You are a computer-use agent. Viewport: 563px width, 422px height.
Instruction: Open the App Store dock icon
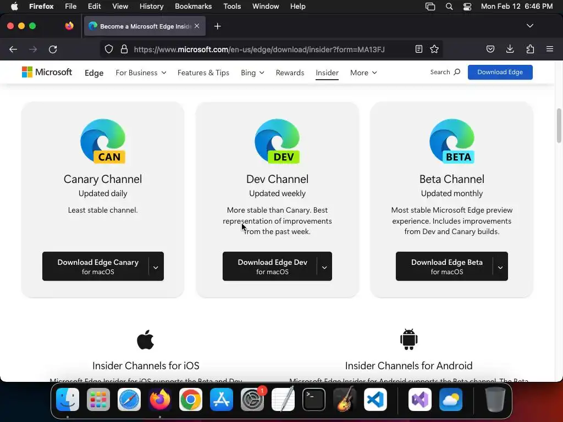point(222,399)
